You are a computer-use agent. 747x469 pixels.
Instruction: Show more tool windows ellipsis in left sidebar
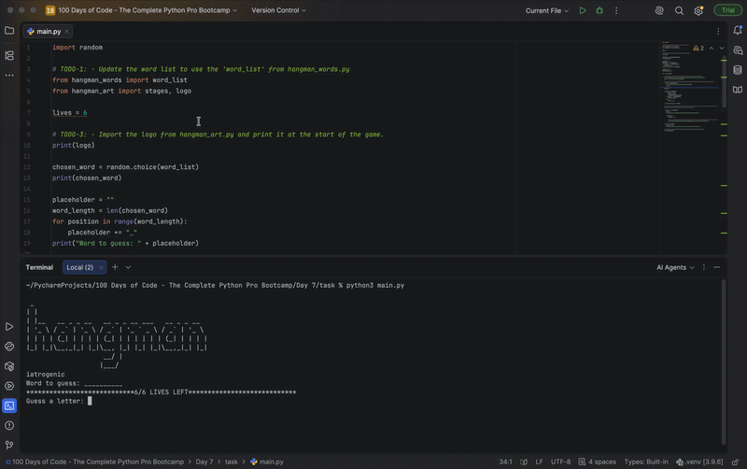click(9, 76)
